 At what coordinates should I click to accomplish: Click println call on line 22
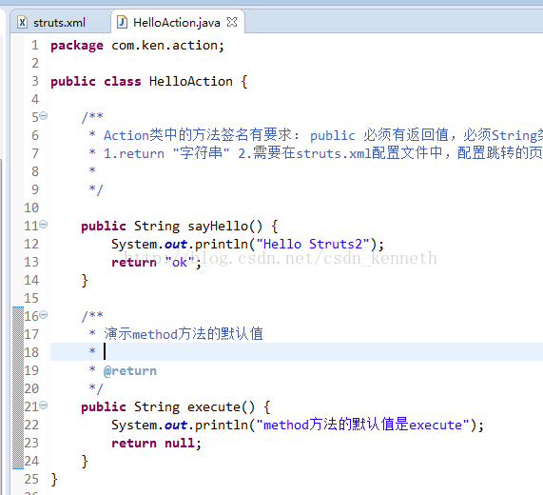(x=222, y=426)
